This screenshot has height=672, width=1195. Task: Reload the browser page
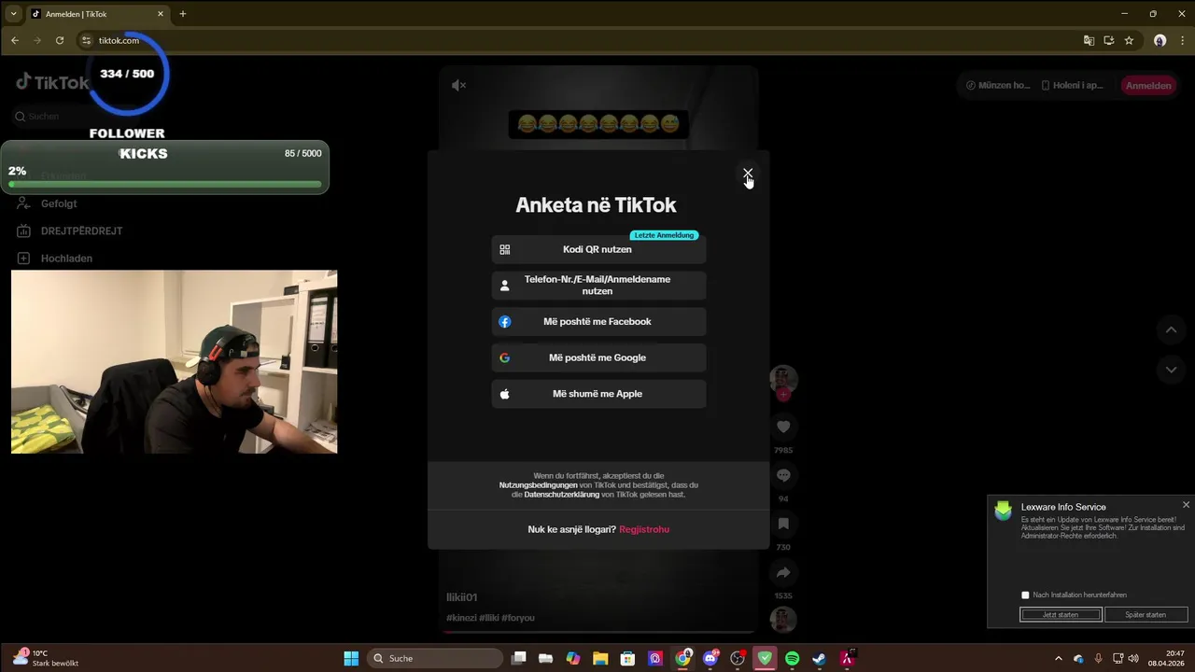(60, 40)
